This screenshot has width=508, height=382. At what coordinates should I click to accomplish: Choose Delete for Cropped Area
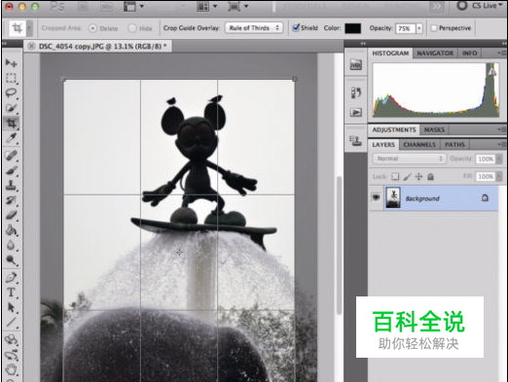click(x=92, y=28)
